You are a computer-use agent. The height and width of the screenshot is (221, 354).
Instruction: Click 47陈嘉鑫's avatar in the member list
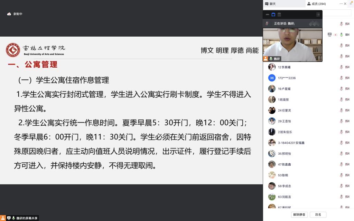tap(272, 164)
